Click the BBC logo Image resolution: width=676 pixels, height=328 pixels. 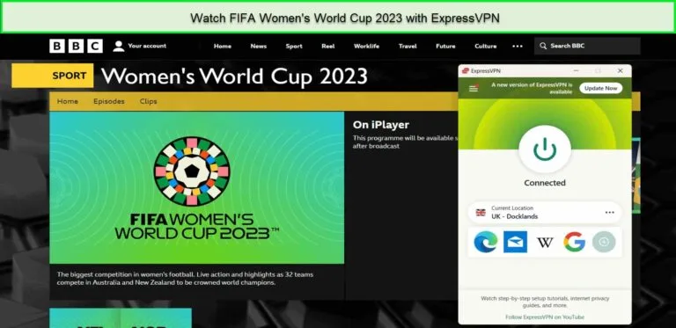pos(76,46)
